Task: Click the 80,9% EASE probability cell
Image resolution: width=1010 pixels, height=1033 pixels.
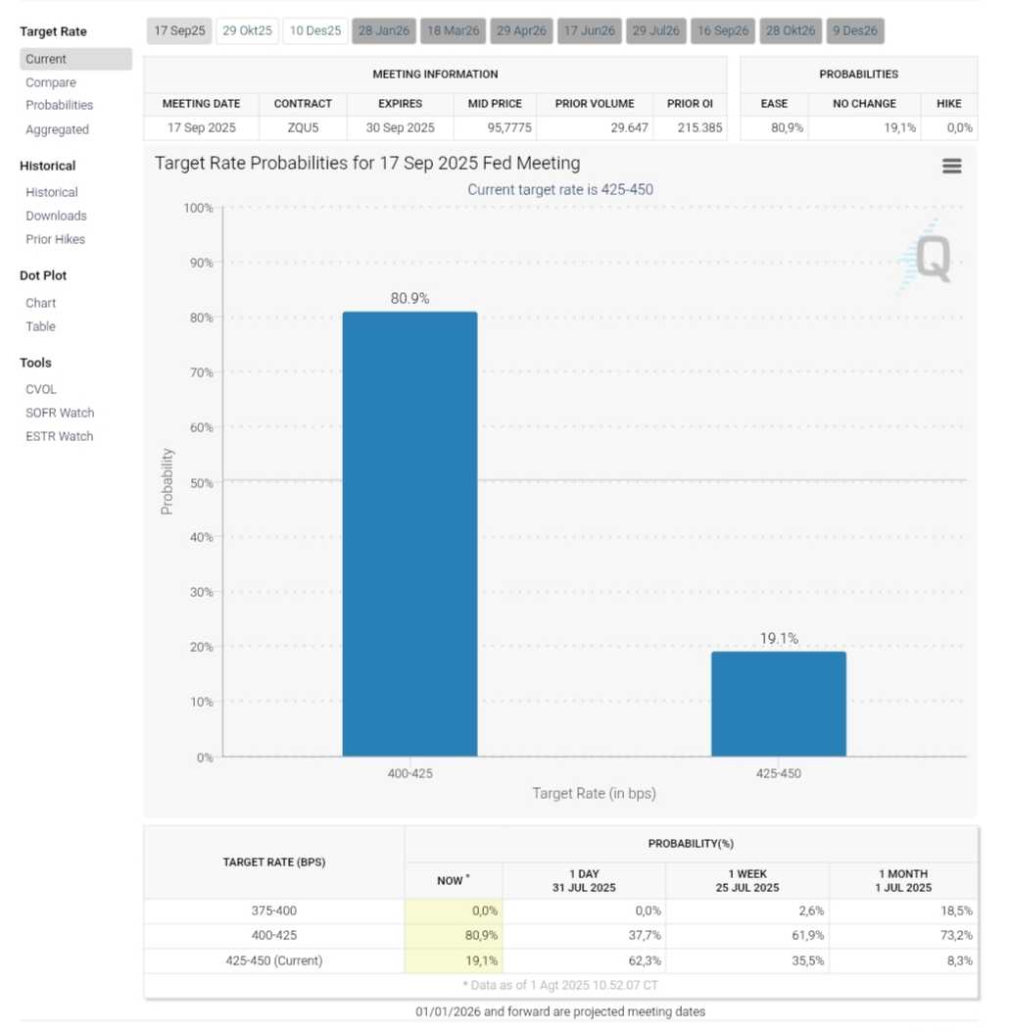Action: (774, 127)
